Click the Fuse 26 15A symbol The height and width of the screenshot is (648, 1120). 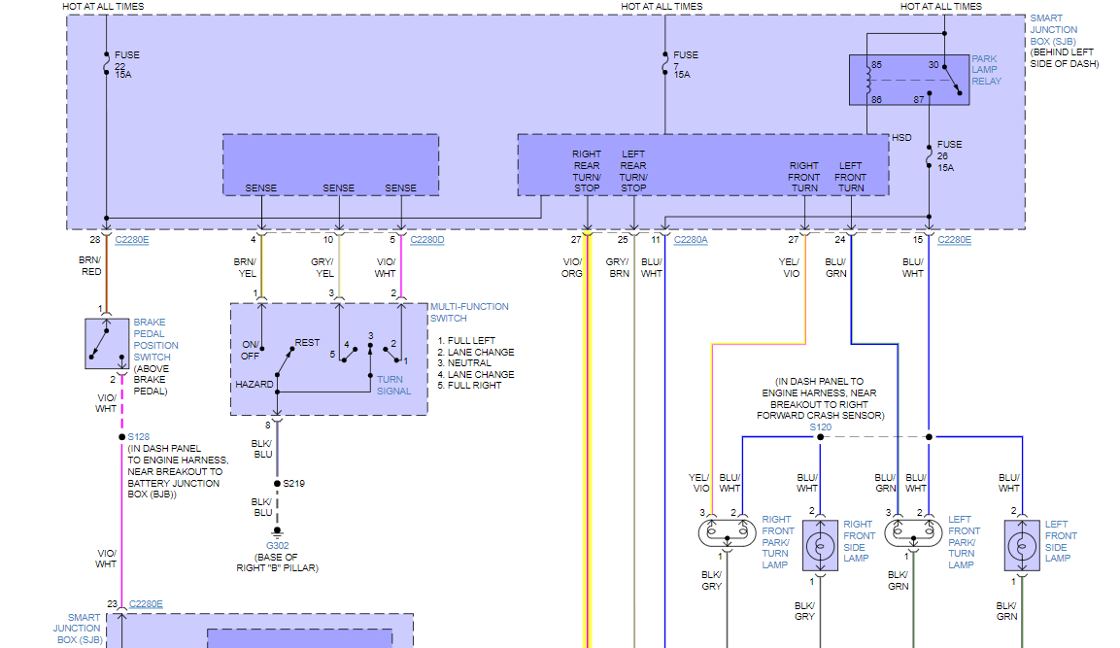pos(930,155)
